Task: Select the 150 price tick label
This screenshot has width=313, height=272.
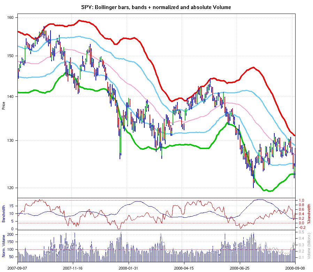Action: click(10, 56)
